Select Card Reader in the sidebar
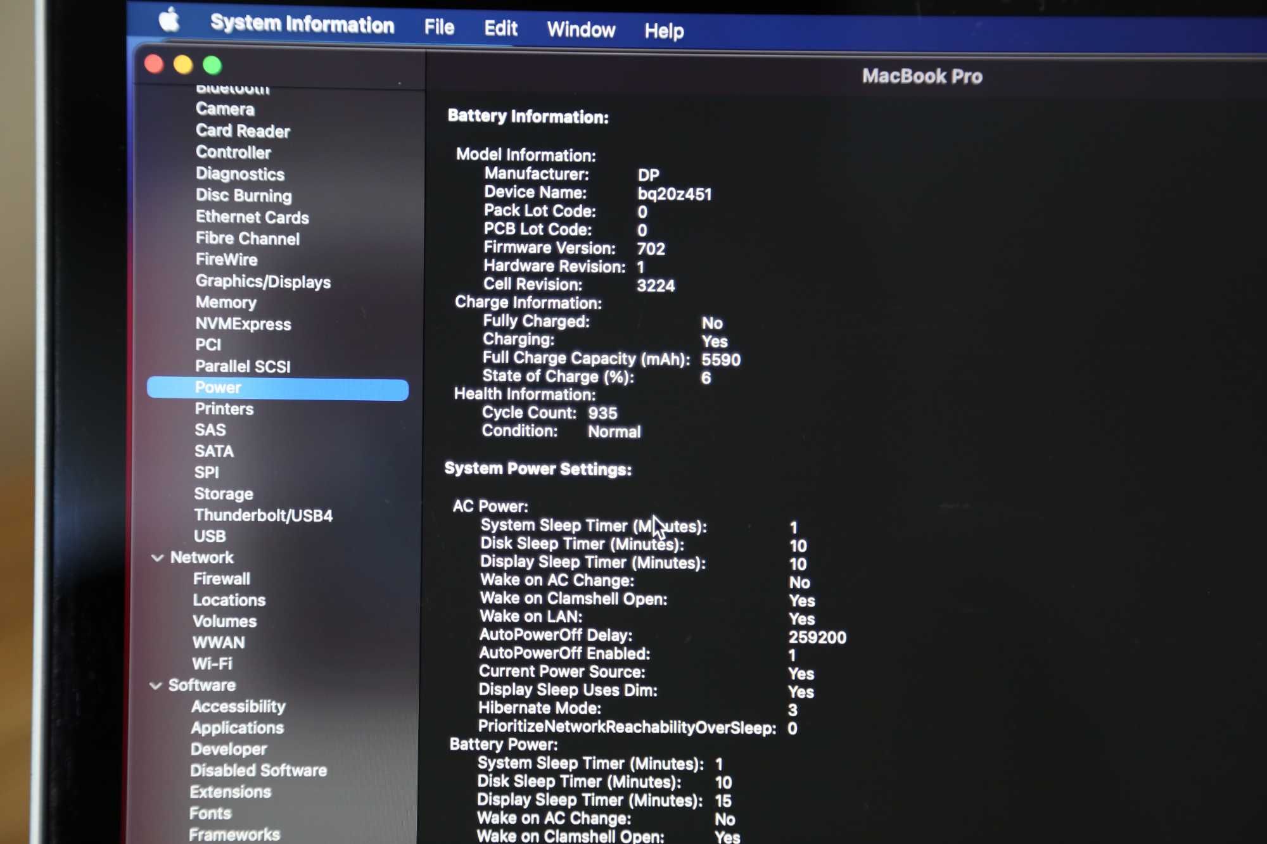This screenshot has height=844, width=1267. [x=243, y=130]
